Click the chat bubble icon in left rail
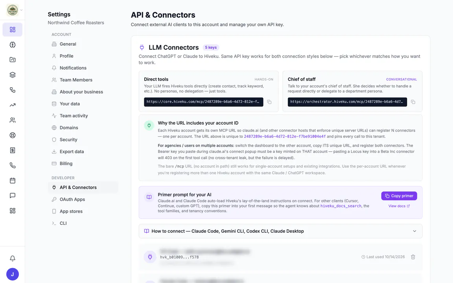Viewport: 453px width, 283px height. click(13, 195)
